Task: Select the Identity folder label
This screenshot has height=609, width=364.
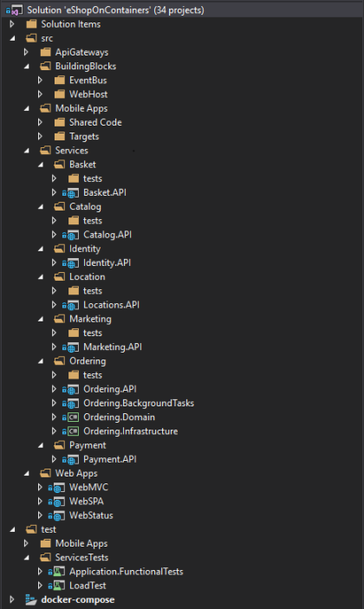Action: coord(85,249)
